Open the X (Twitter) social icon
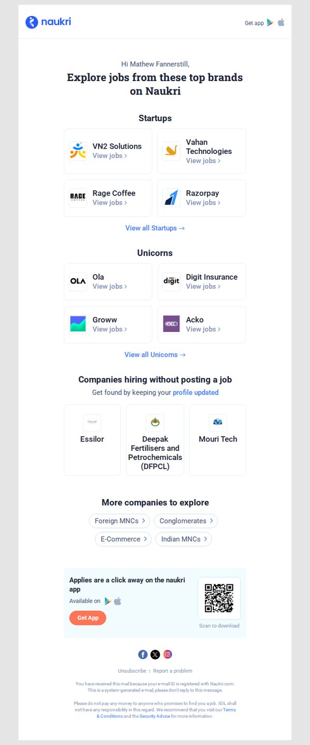Image resolution: width=310 pixels, height=745 pixels. 155,654
